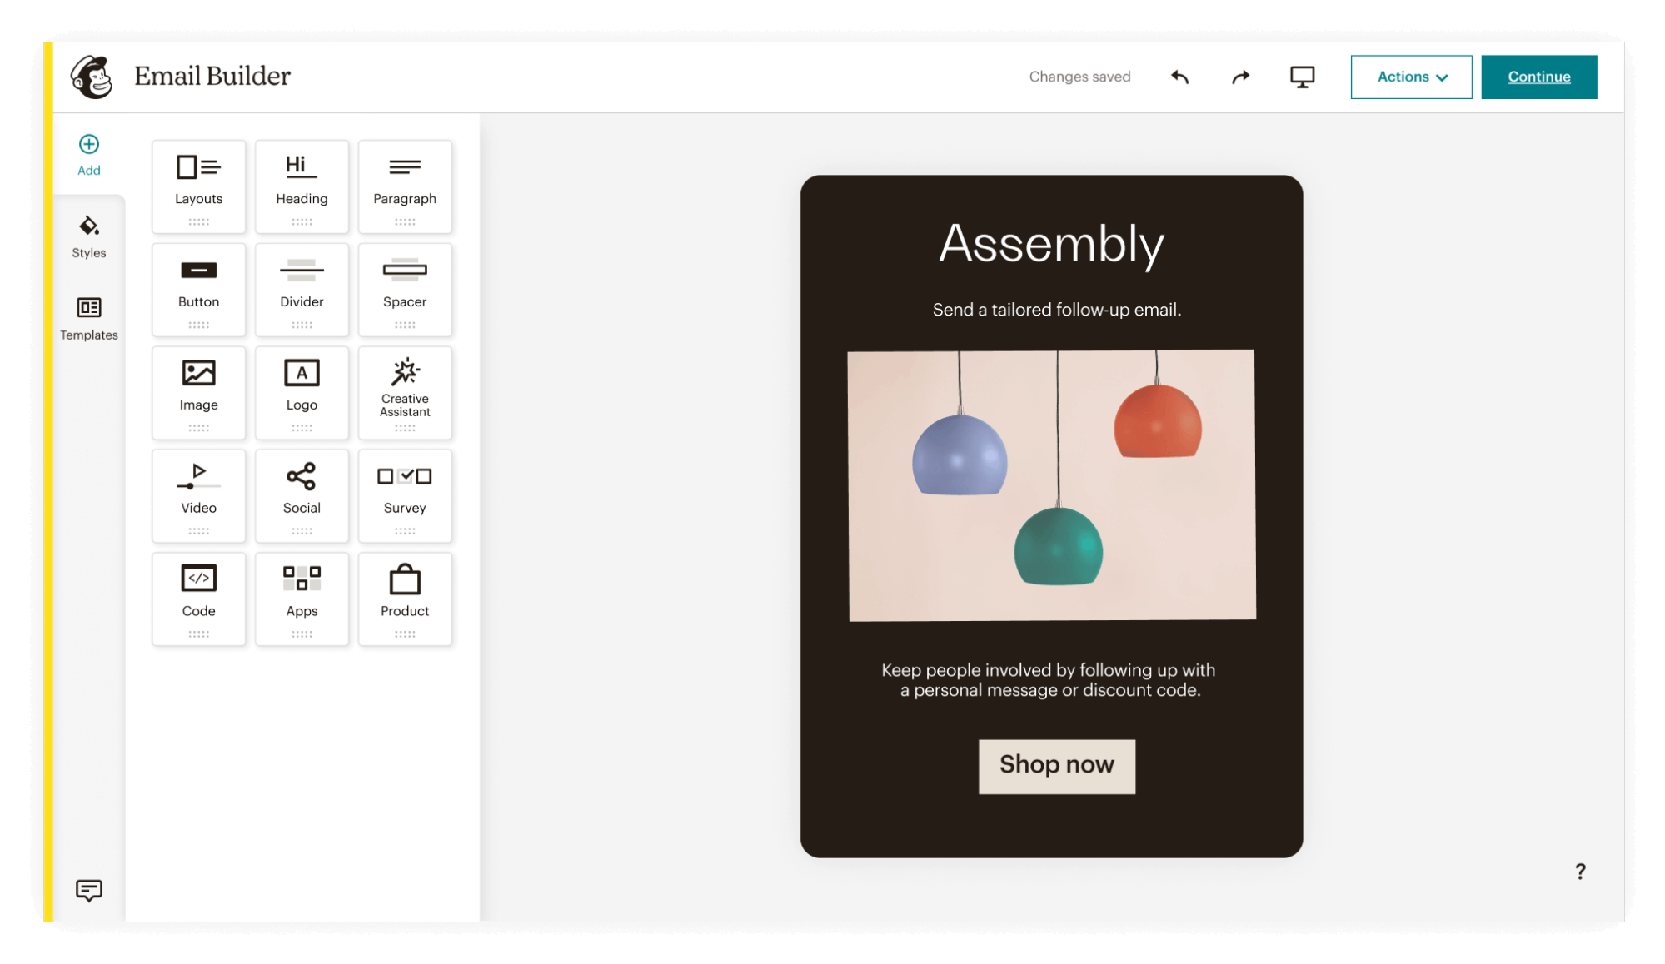Select the Apps content block

coord(302,599)
